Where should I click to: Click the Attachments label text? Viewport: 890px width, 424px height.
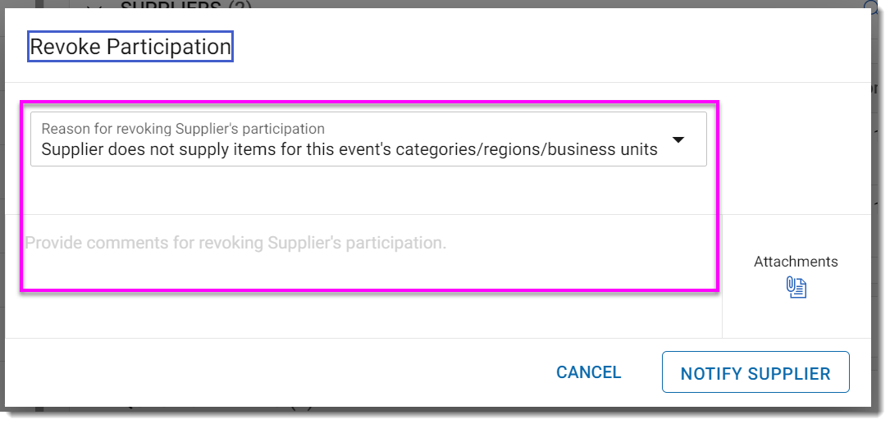coord(796,262)
